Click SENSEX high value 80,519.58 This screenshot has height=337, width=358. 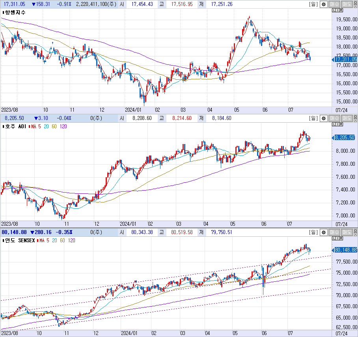(182, 232)
